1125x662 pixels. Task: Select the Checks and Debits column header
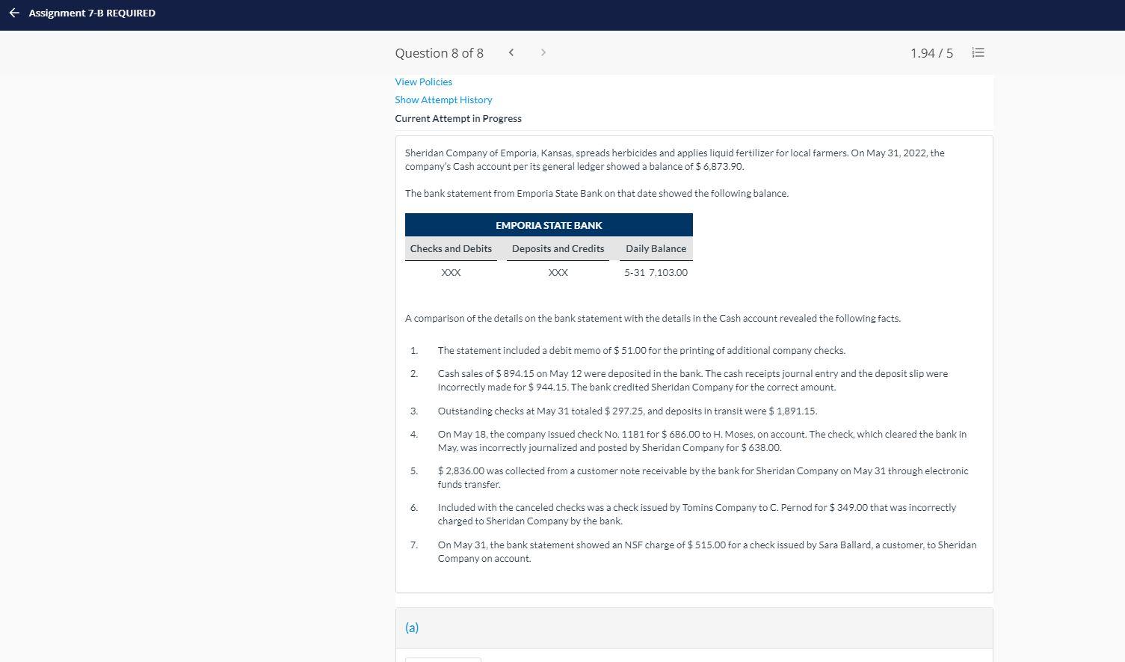click(x=451, y=248)
